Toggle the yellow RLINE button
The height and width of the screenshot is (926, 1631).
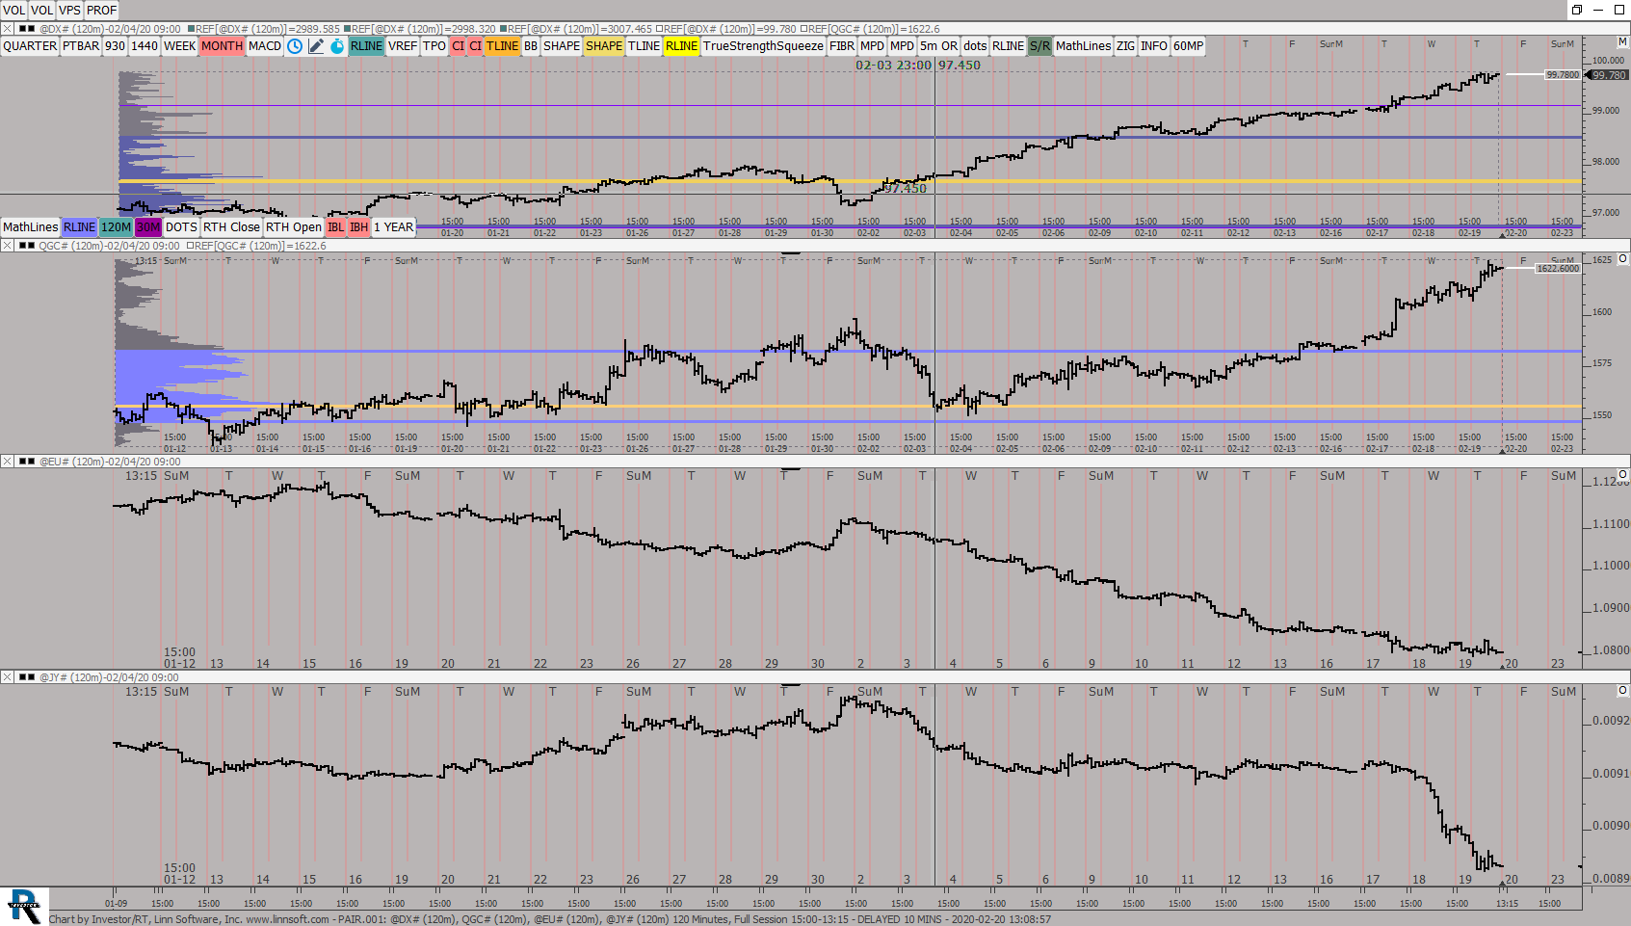click(x=681, y=46)
